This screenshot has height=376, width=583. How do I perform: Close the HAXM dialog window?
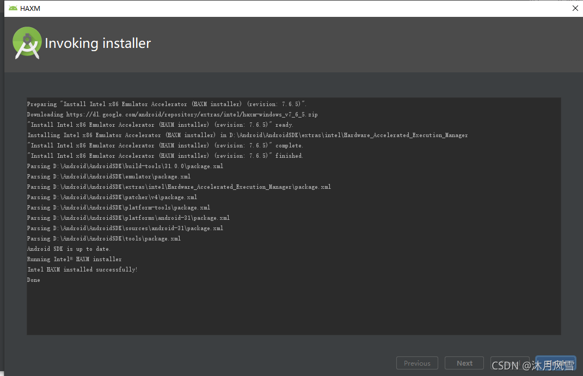(x=575, y=8)
